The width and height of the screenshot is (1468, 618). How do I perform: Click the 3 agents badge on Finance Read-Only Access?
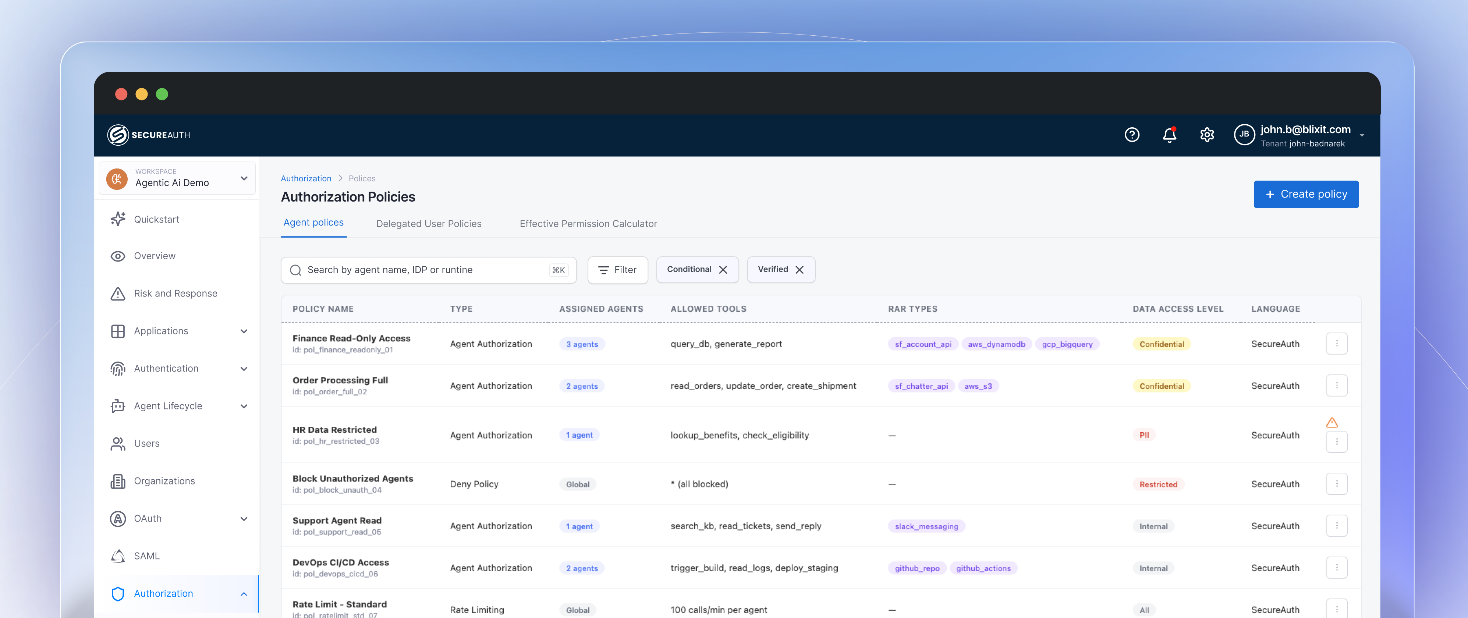coord(582,344)
